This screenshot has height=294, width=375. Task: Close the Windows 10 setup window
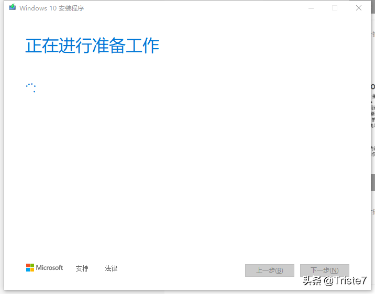358,8
